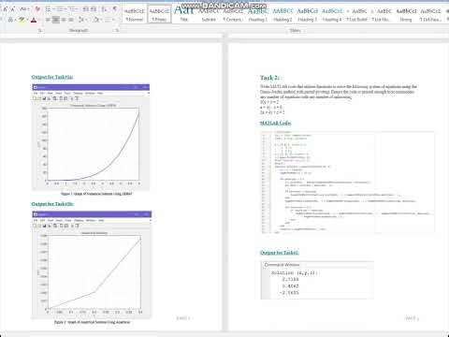This screenshot has width=449, height=337.
Task: Toggle show paragraph marks
Action: (115, 9)
